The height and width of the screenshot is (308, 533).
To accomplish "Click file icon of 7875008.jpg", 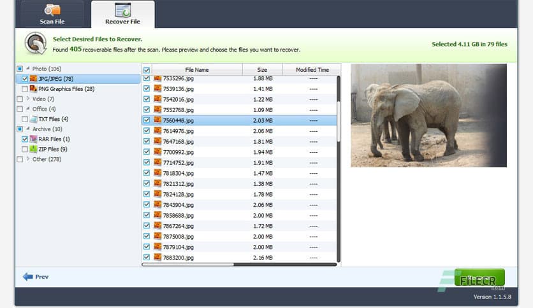I will click(x=157, y=235).
